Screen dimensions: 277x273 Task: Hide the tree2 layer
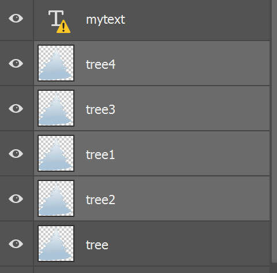pyautogui.click(x=16, y=198)
